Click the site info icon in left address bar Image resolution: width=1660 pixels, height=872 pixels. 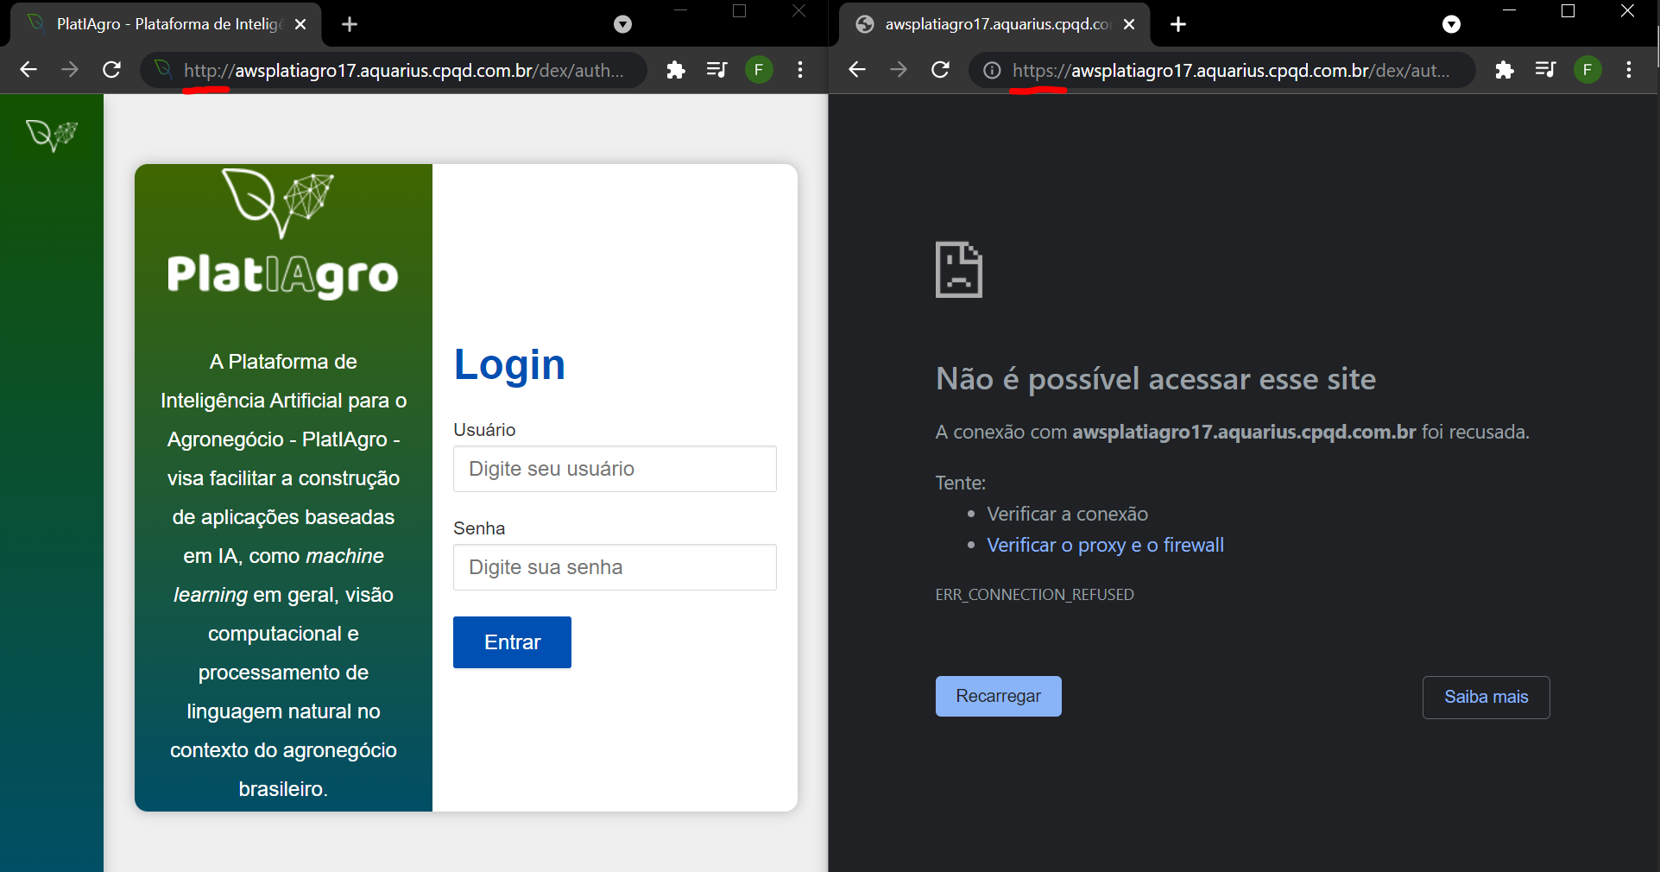point(162,70)
